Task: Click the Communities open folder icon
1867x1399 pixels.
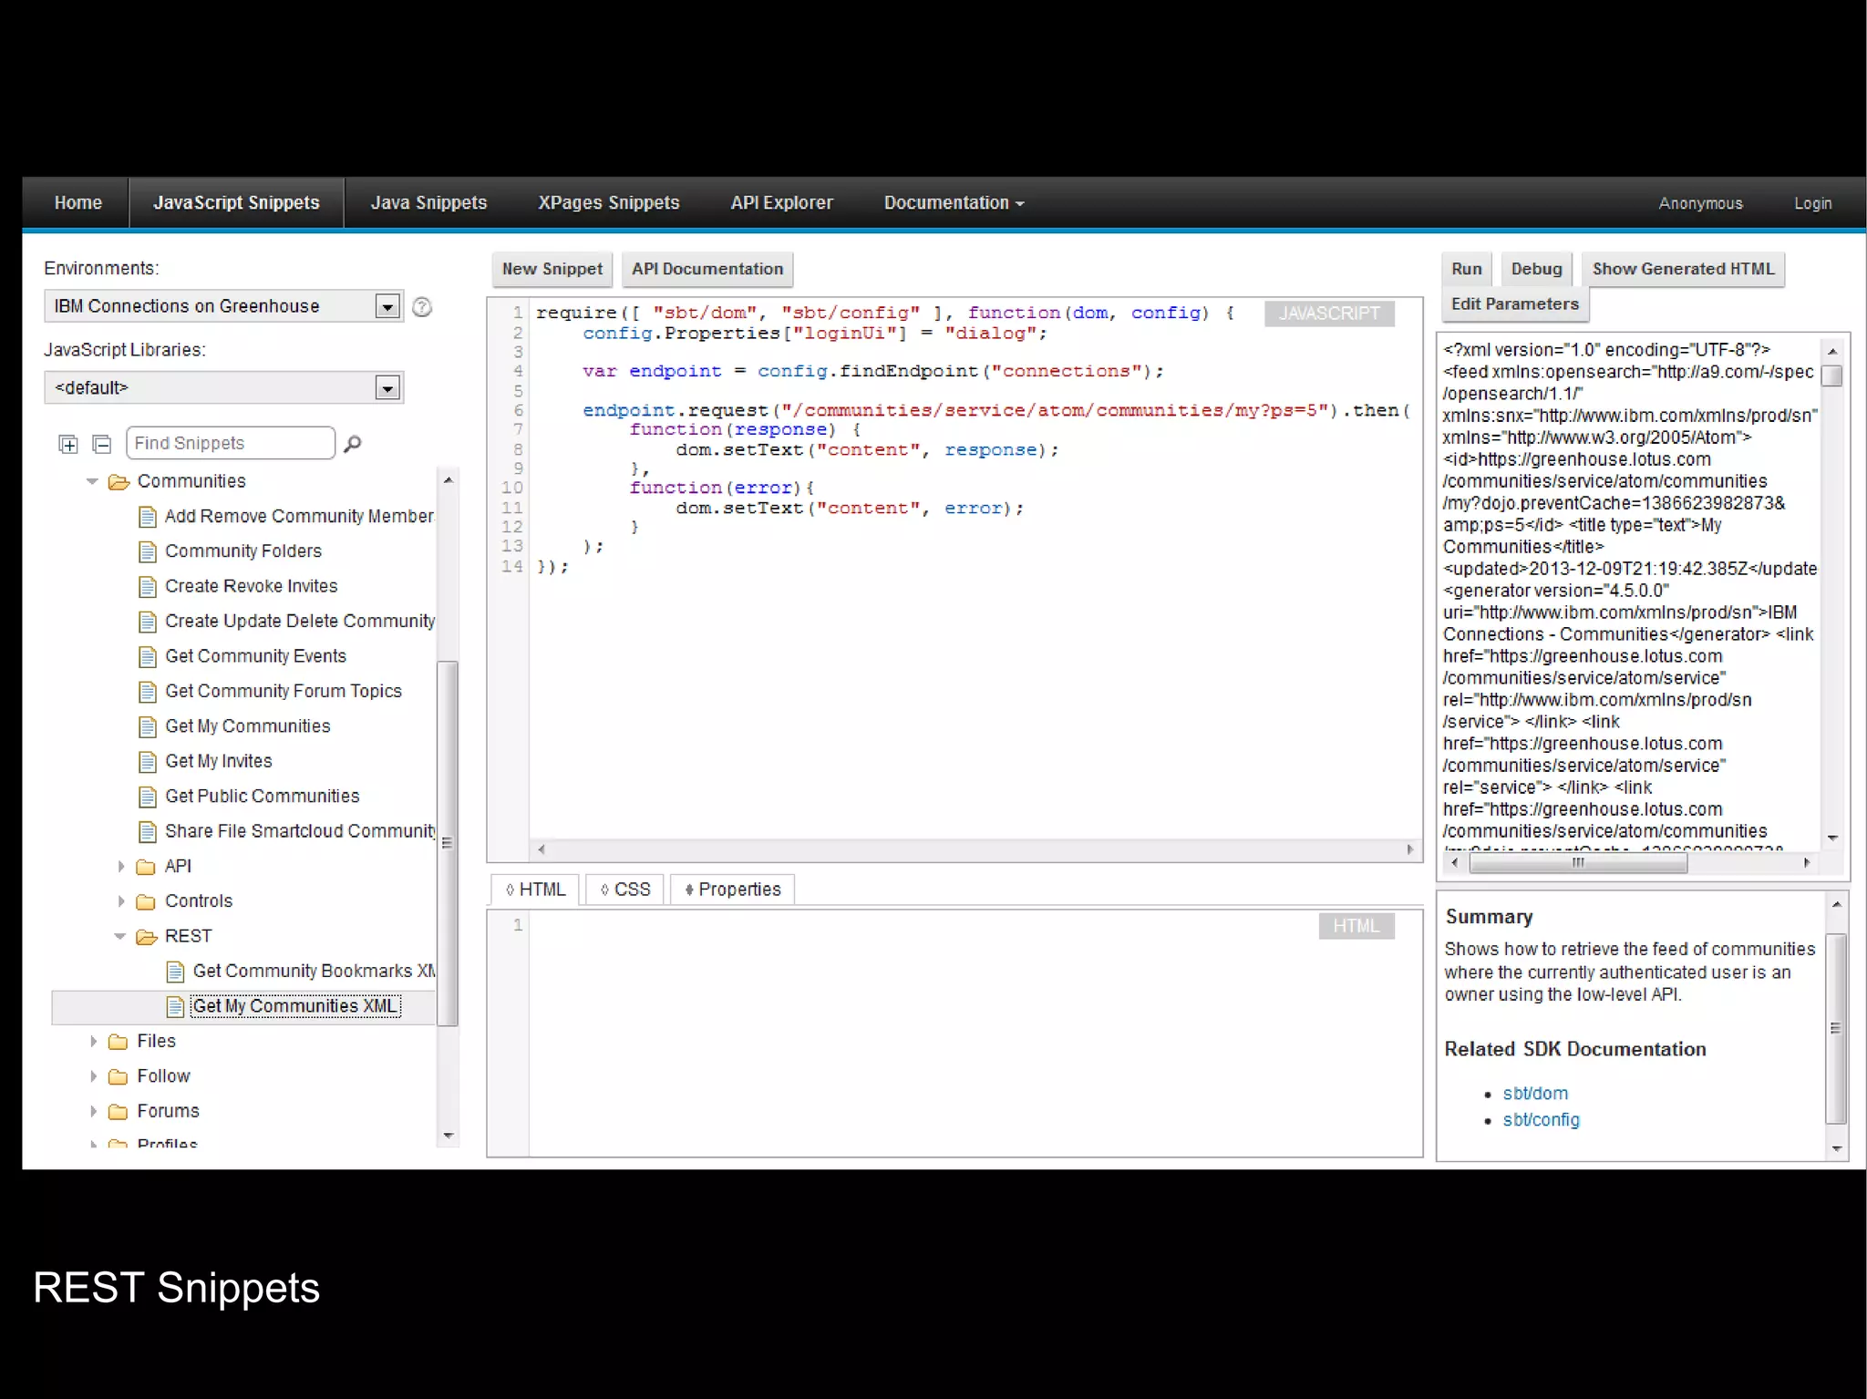Action: click(x=119, y=482)
